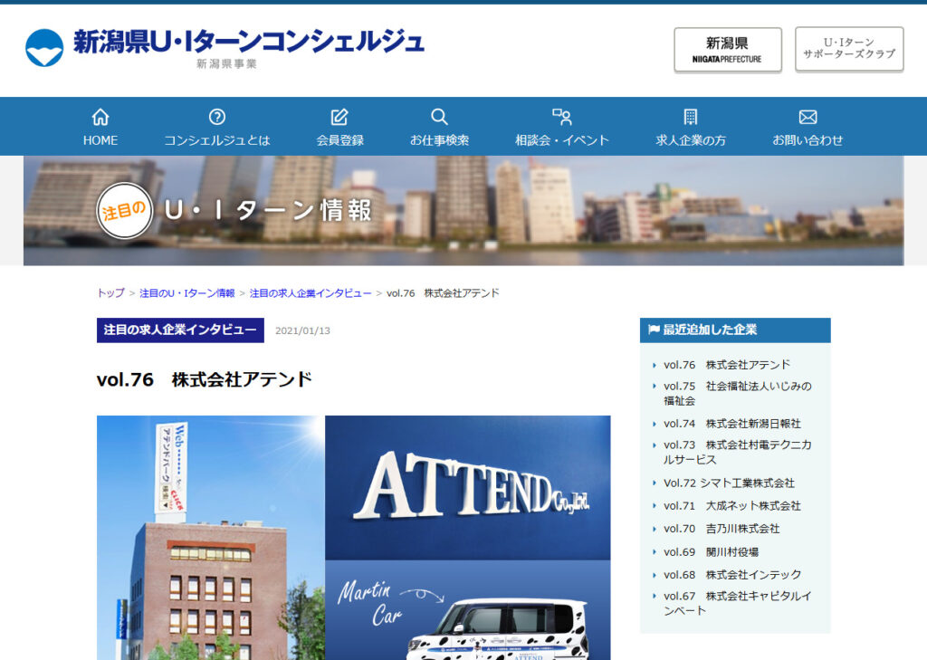927x660 pixels.
Task: Open お仕事検索 menu item
Action: coord(439,127)
